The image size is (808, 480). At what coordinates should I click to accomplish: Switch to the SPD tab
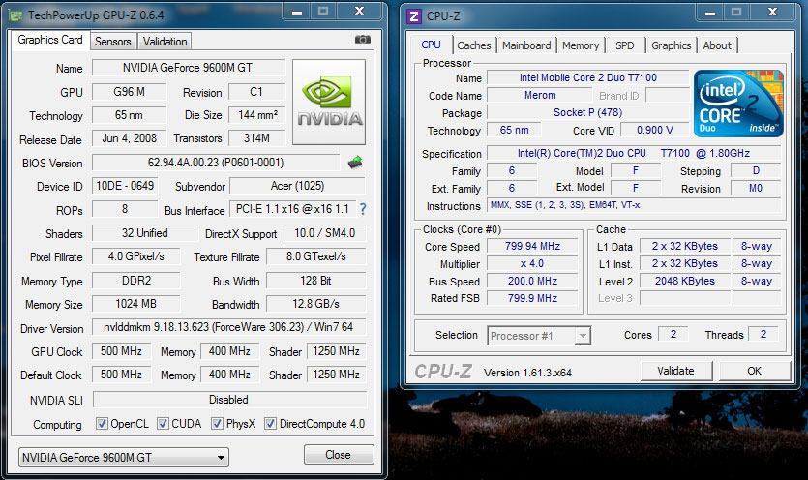coord(625,45)
